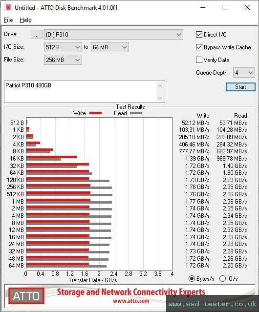The height and width of the screenshot is (312, 259).
Task: Open the Drive selection dropdown (D:) P310
Action: click(x=113, y=35)
